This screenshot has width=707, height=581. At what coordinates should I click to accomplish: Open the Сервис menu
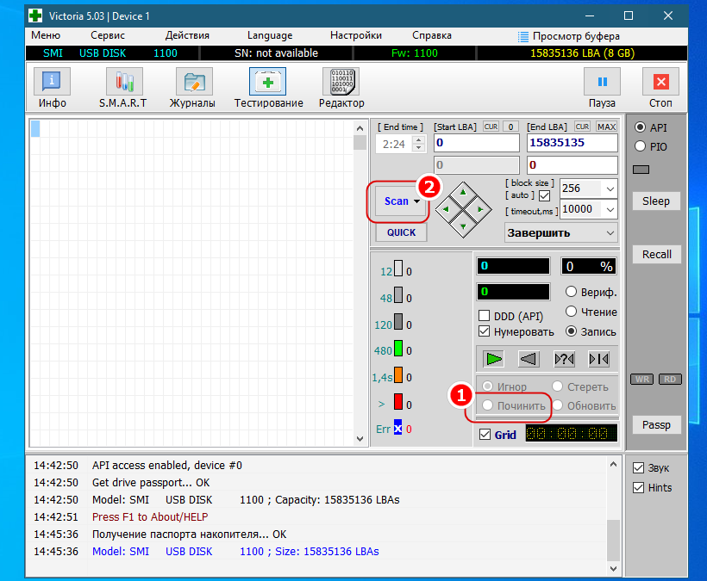pos(107,35)
